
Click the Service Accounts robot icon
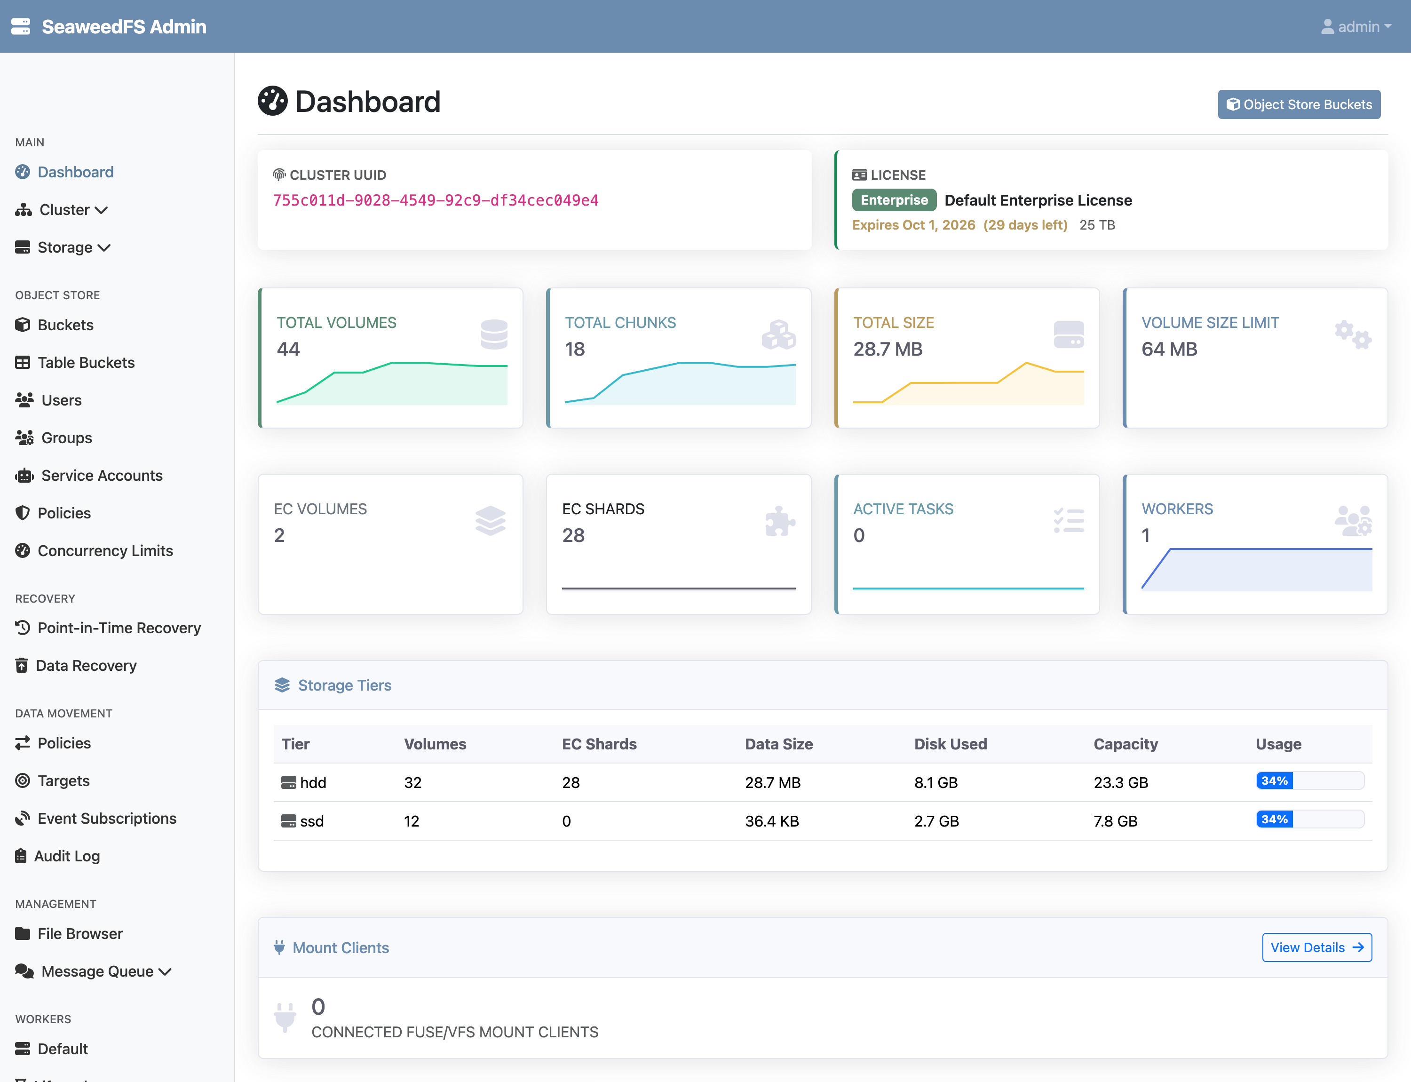[x=24, y=475]
